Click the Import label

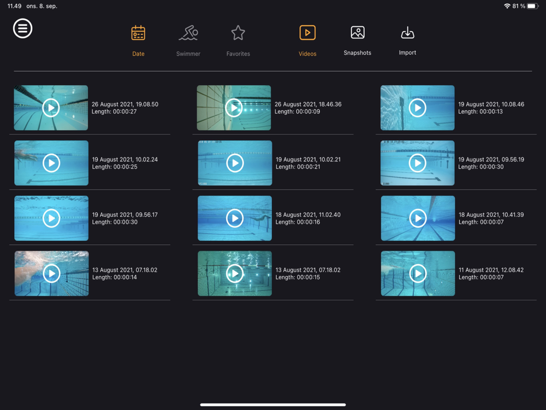point(407,52)
